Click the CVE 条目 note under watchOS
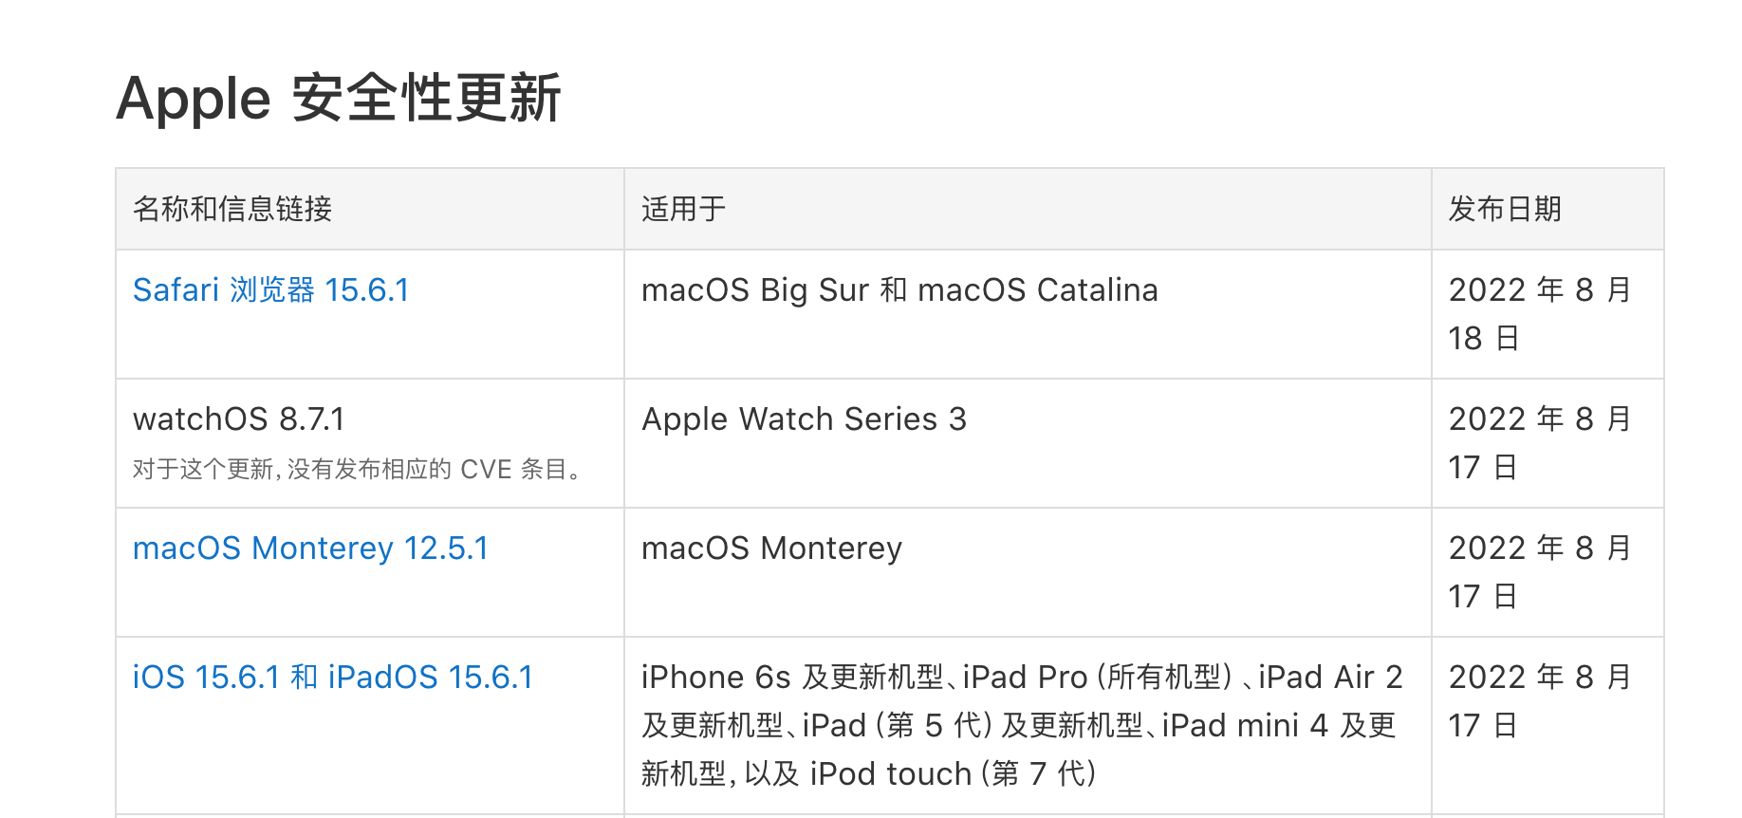This screenshot has width=1742, height=818. coord(358,470)
